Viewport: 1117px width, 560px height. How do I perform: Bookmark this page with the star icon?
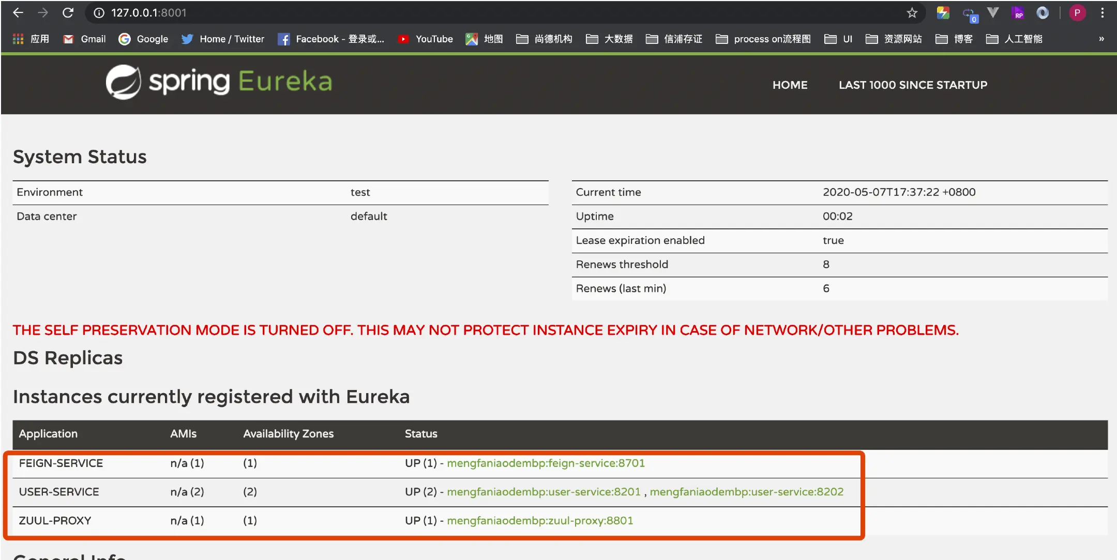pyautogui.click(x=912, y=13)
